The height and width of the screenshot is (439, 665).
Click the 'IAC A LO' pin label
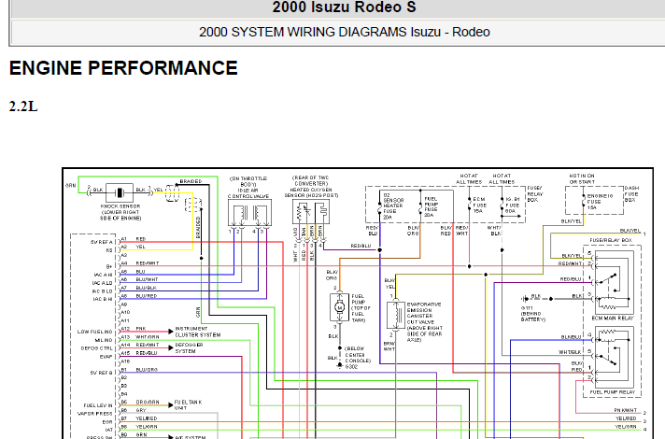(x=102, y=283)
